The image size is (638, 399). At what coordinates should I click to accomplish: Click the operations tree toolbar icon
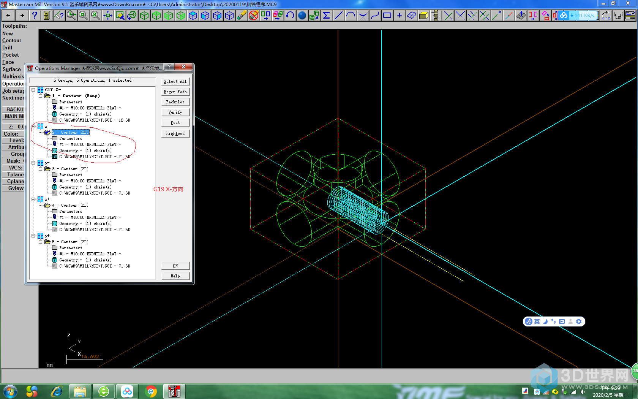pyautogui.click(x=436, y=15)
